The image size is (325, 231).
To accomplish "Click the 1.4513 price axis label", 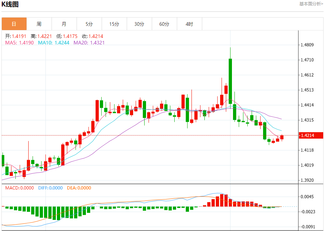I will (307, 90).
